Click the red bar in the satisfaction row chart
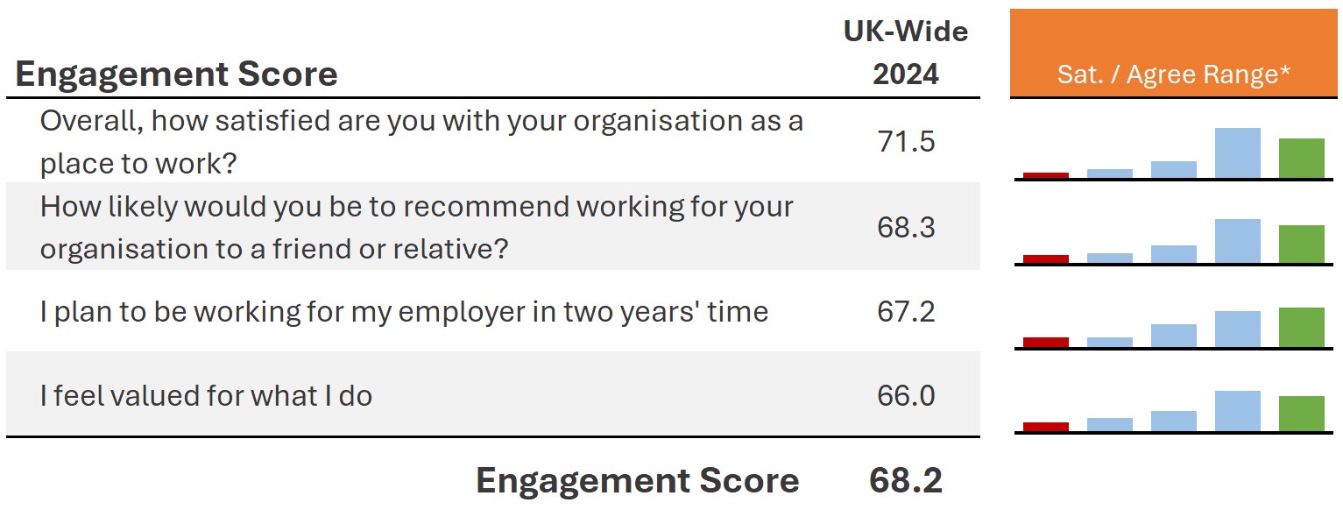 [1046, 175]
